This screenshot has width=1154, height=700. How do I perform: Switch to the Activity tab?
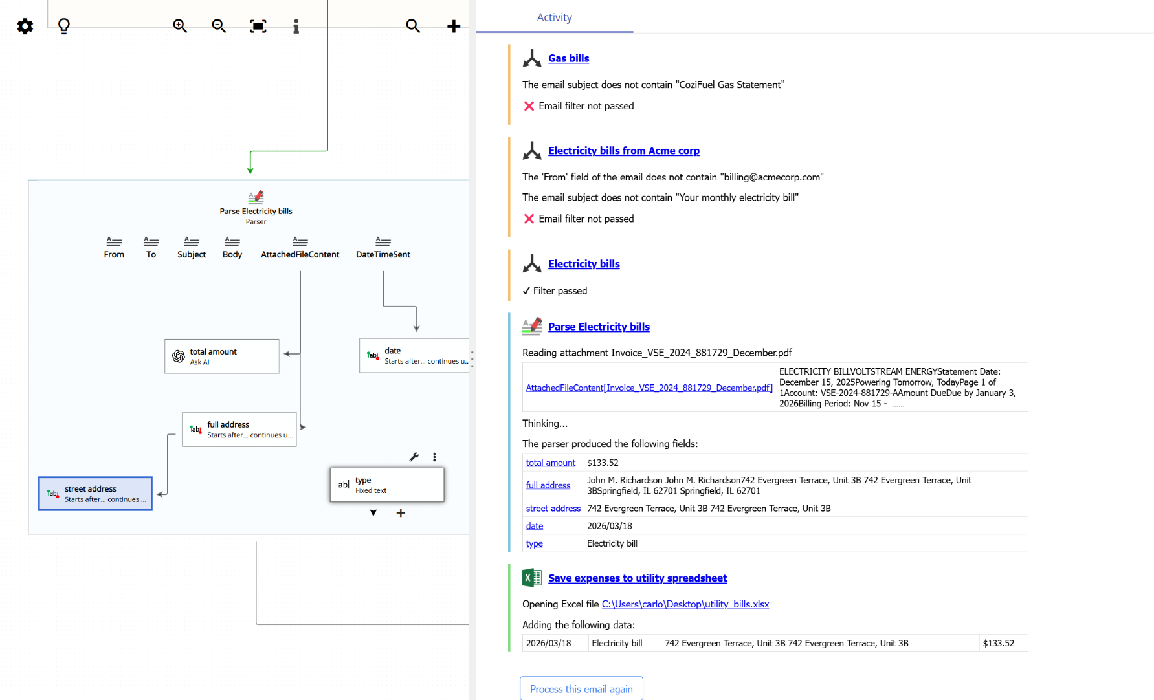(x=554, y=17)
